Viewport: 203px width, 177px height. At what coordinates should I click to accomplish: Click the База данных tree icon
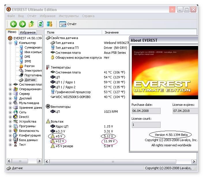[16, 140]
